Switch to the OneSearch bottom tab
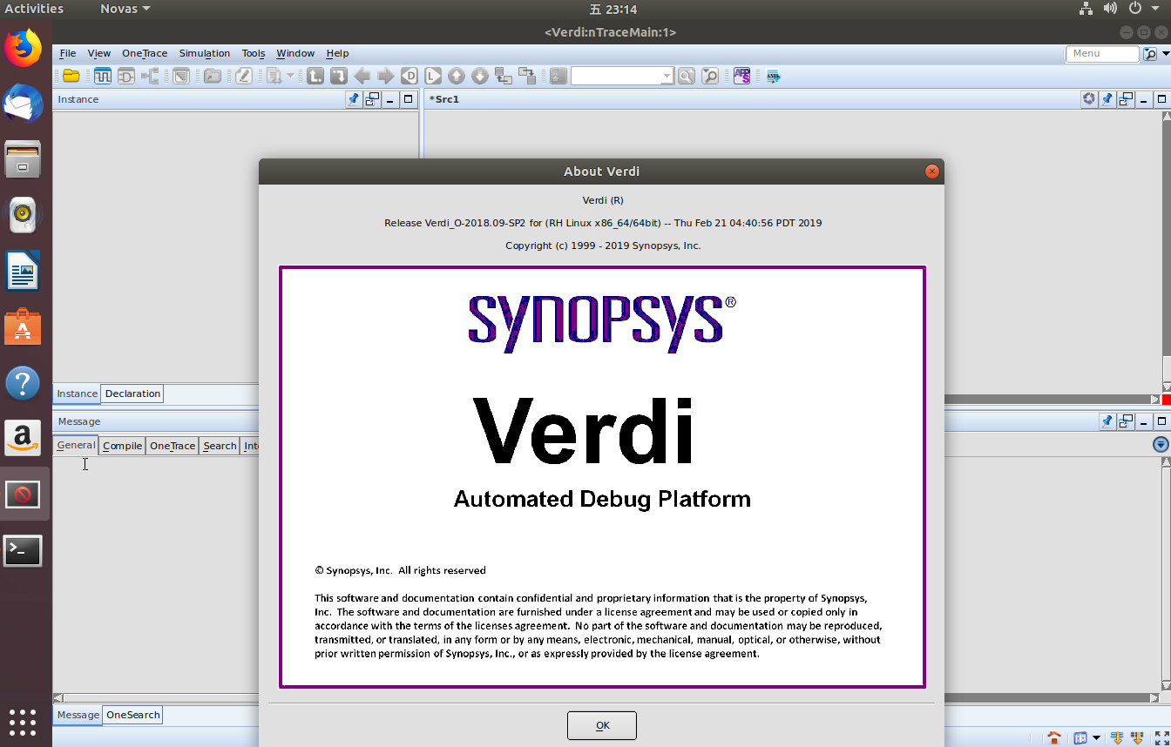The width and height of the screenshot is (1171, 747). (133, 715)
